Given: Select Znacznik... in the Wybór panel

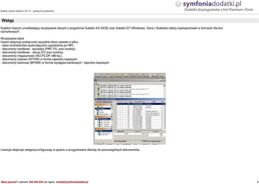Looking at the screenshot, I should click(101, 112).
